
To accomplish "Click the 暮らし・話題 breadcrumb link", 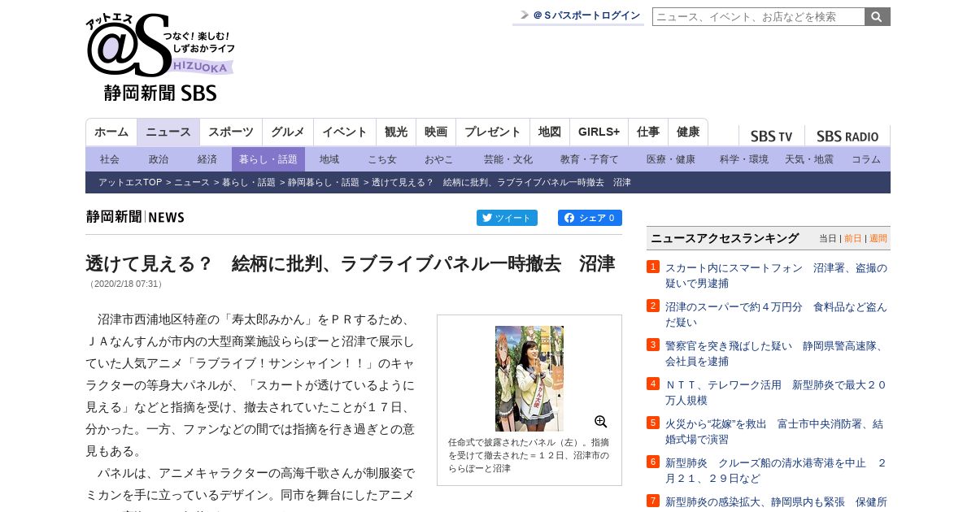I will click(249, 183).
